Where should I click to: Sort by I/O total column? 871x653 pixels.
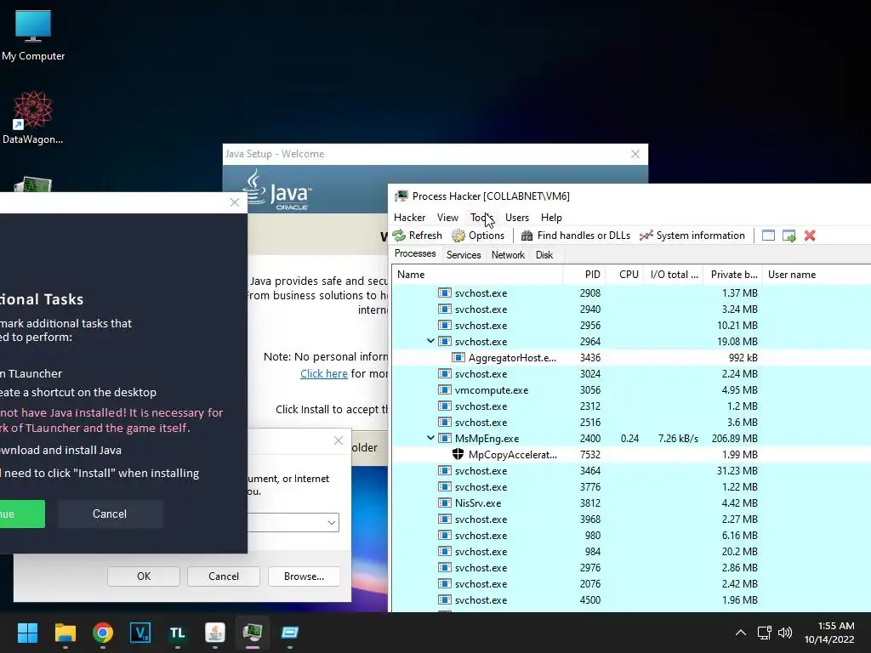pos(674,275)
